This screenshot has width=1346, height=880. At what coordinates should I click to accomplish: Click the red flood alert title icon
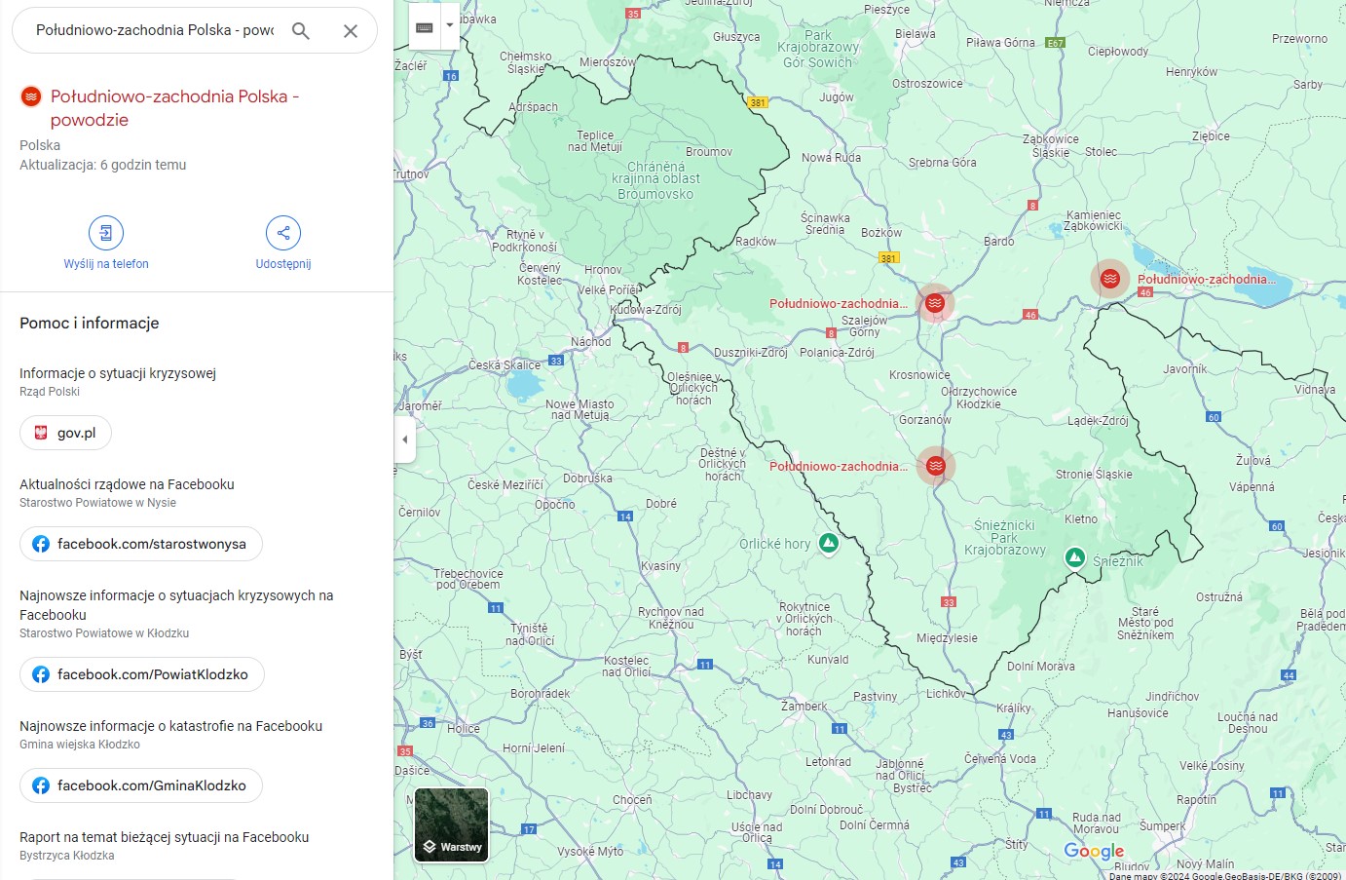pos(31,96)
